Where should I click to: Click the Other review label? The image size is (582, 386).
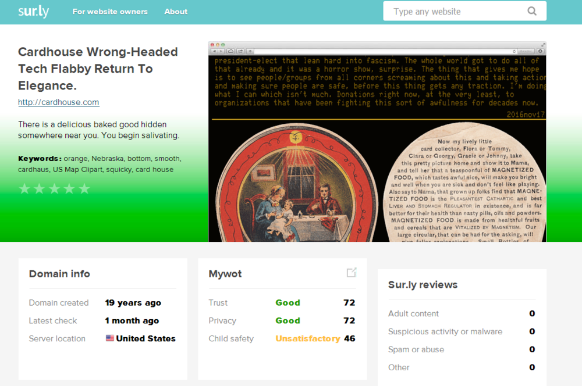click(x=399, y=367)
